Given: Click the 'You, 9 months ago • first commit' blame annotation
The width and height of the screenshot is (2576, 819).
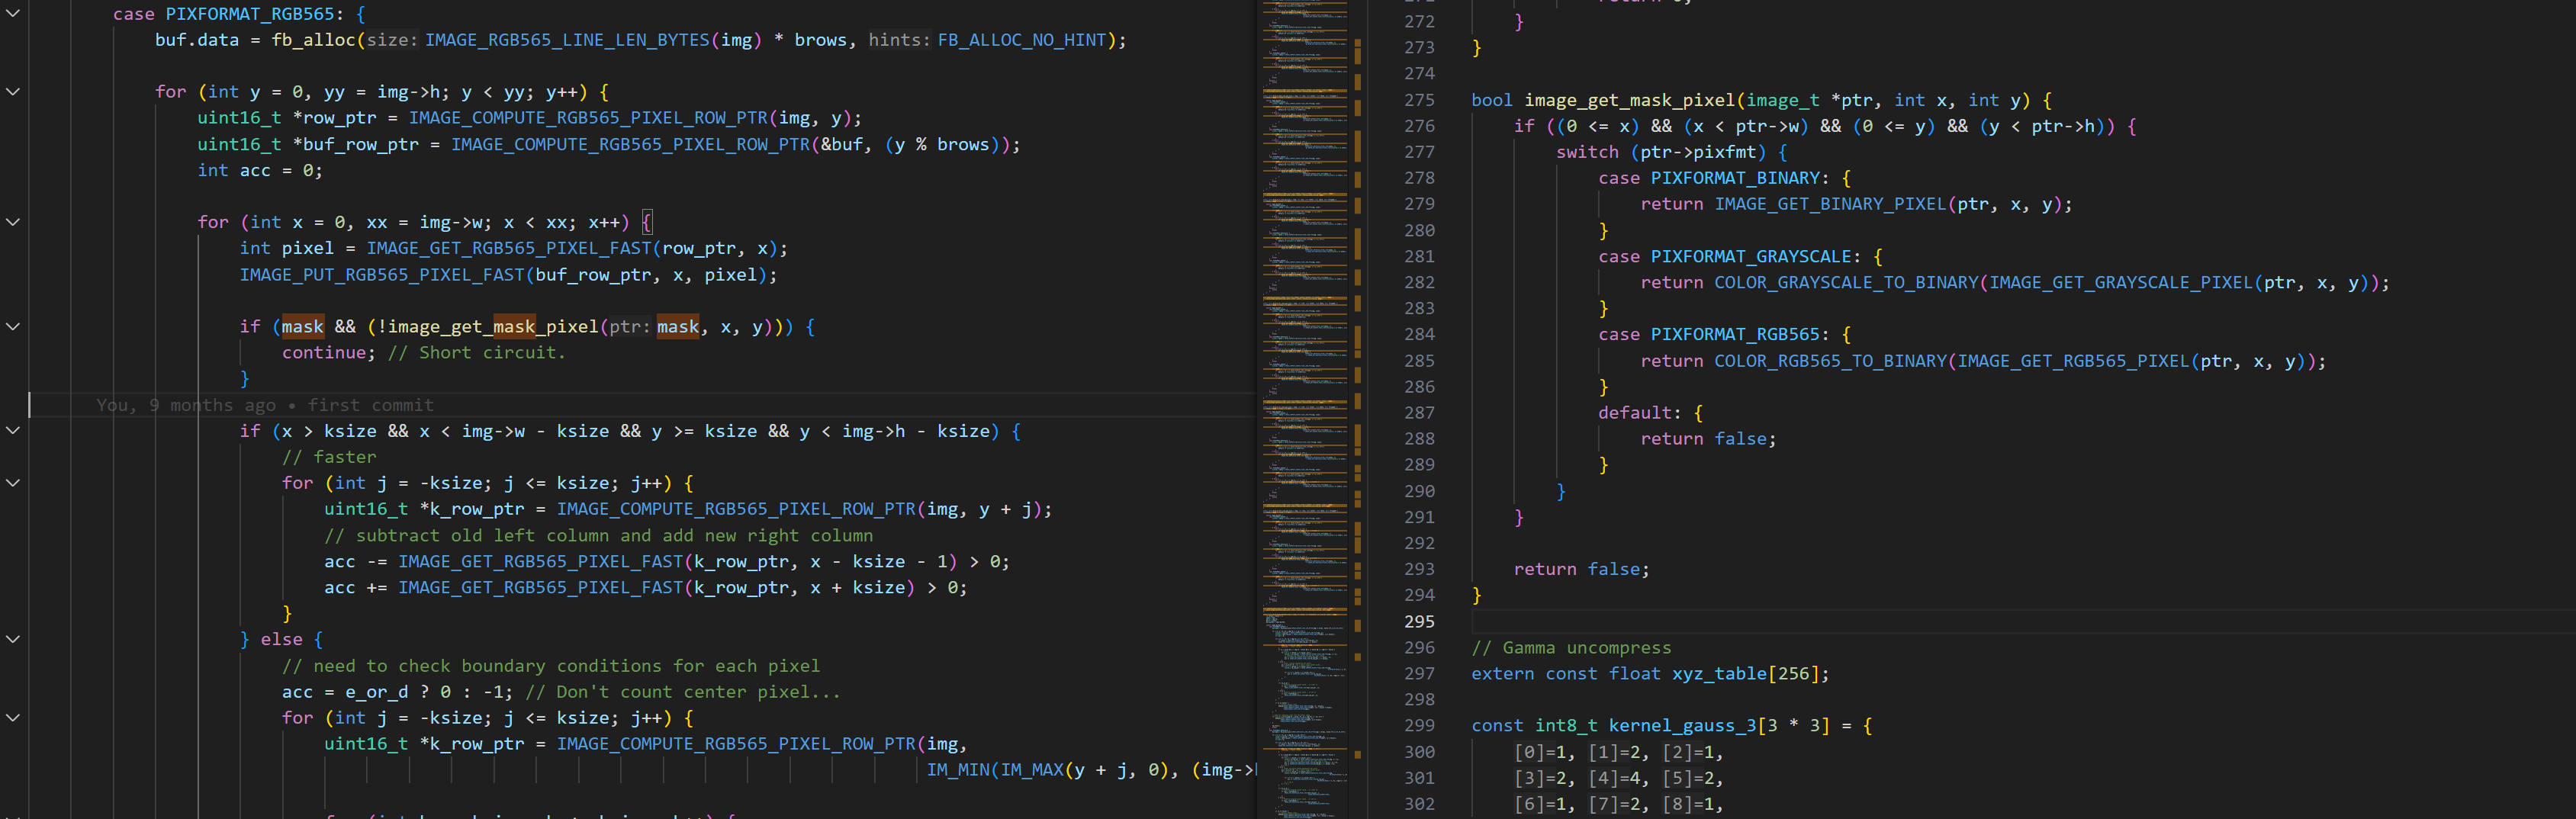Looking at the screenshot, I should coord(265,405).
